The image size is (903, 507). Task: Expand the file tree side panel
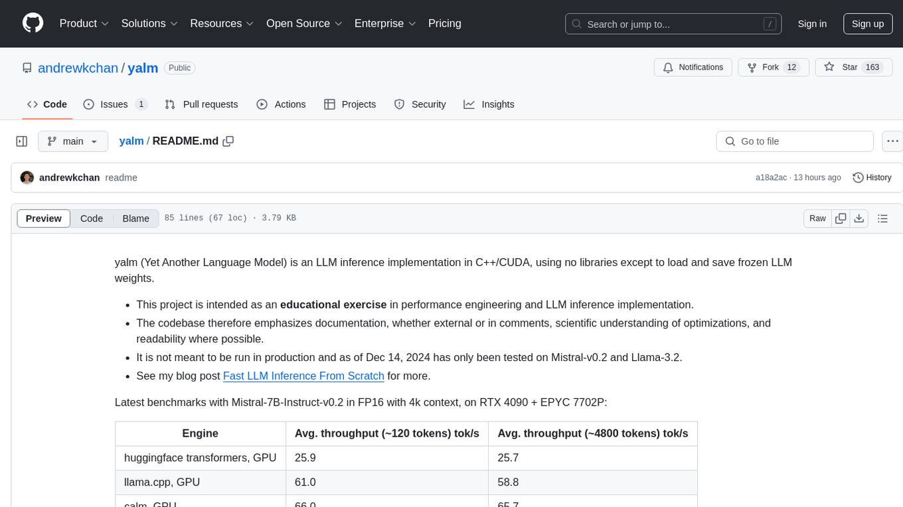[x=22, y=141]
